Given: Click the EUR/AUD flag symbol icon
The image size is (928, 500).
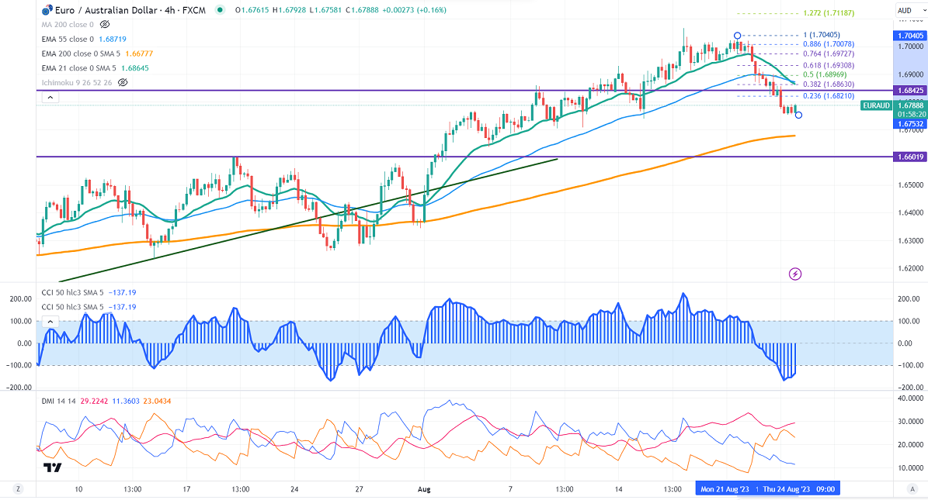Looking at the screenshot, I should (x=47, y=10).
